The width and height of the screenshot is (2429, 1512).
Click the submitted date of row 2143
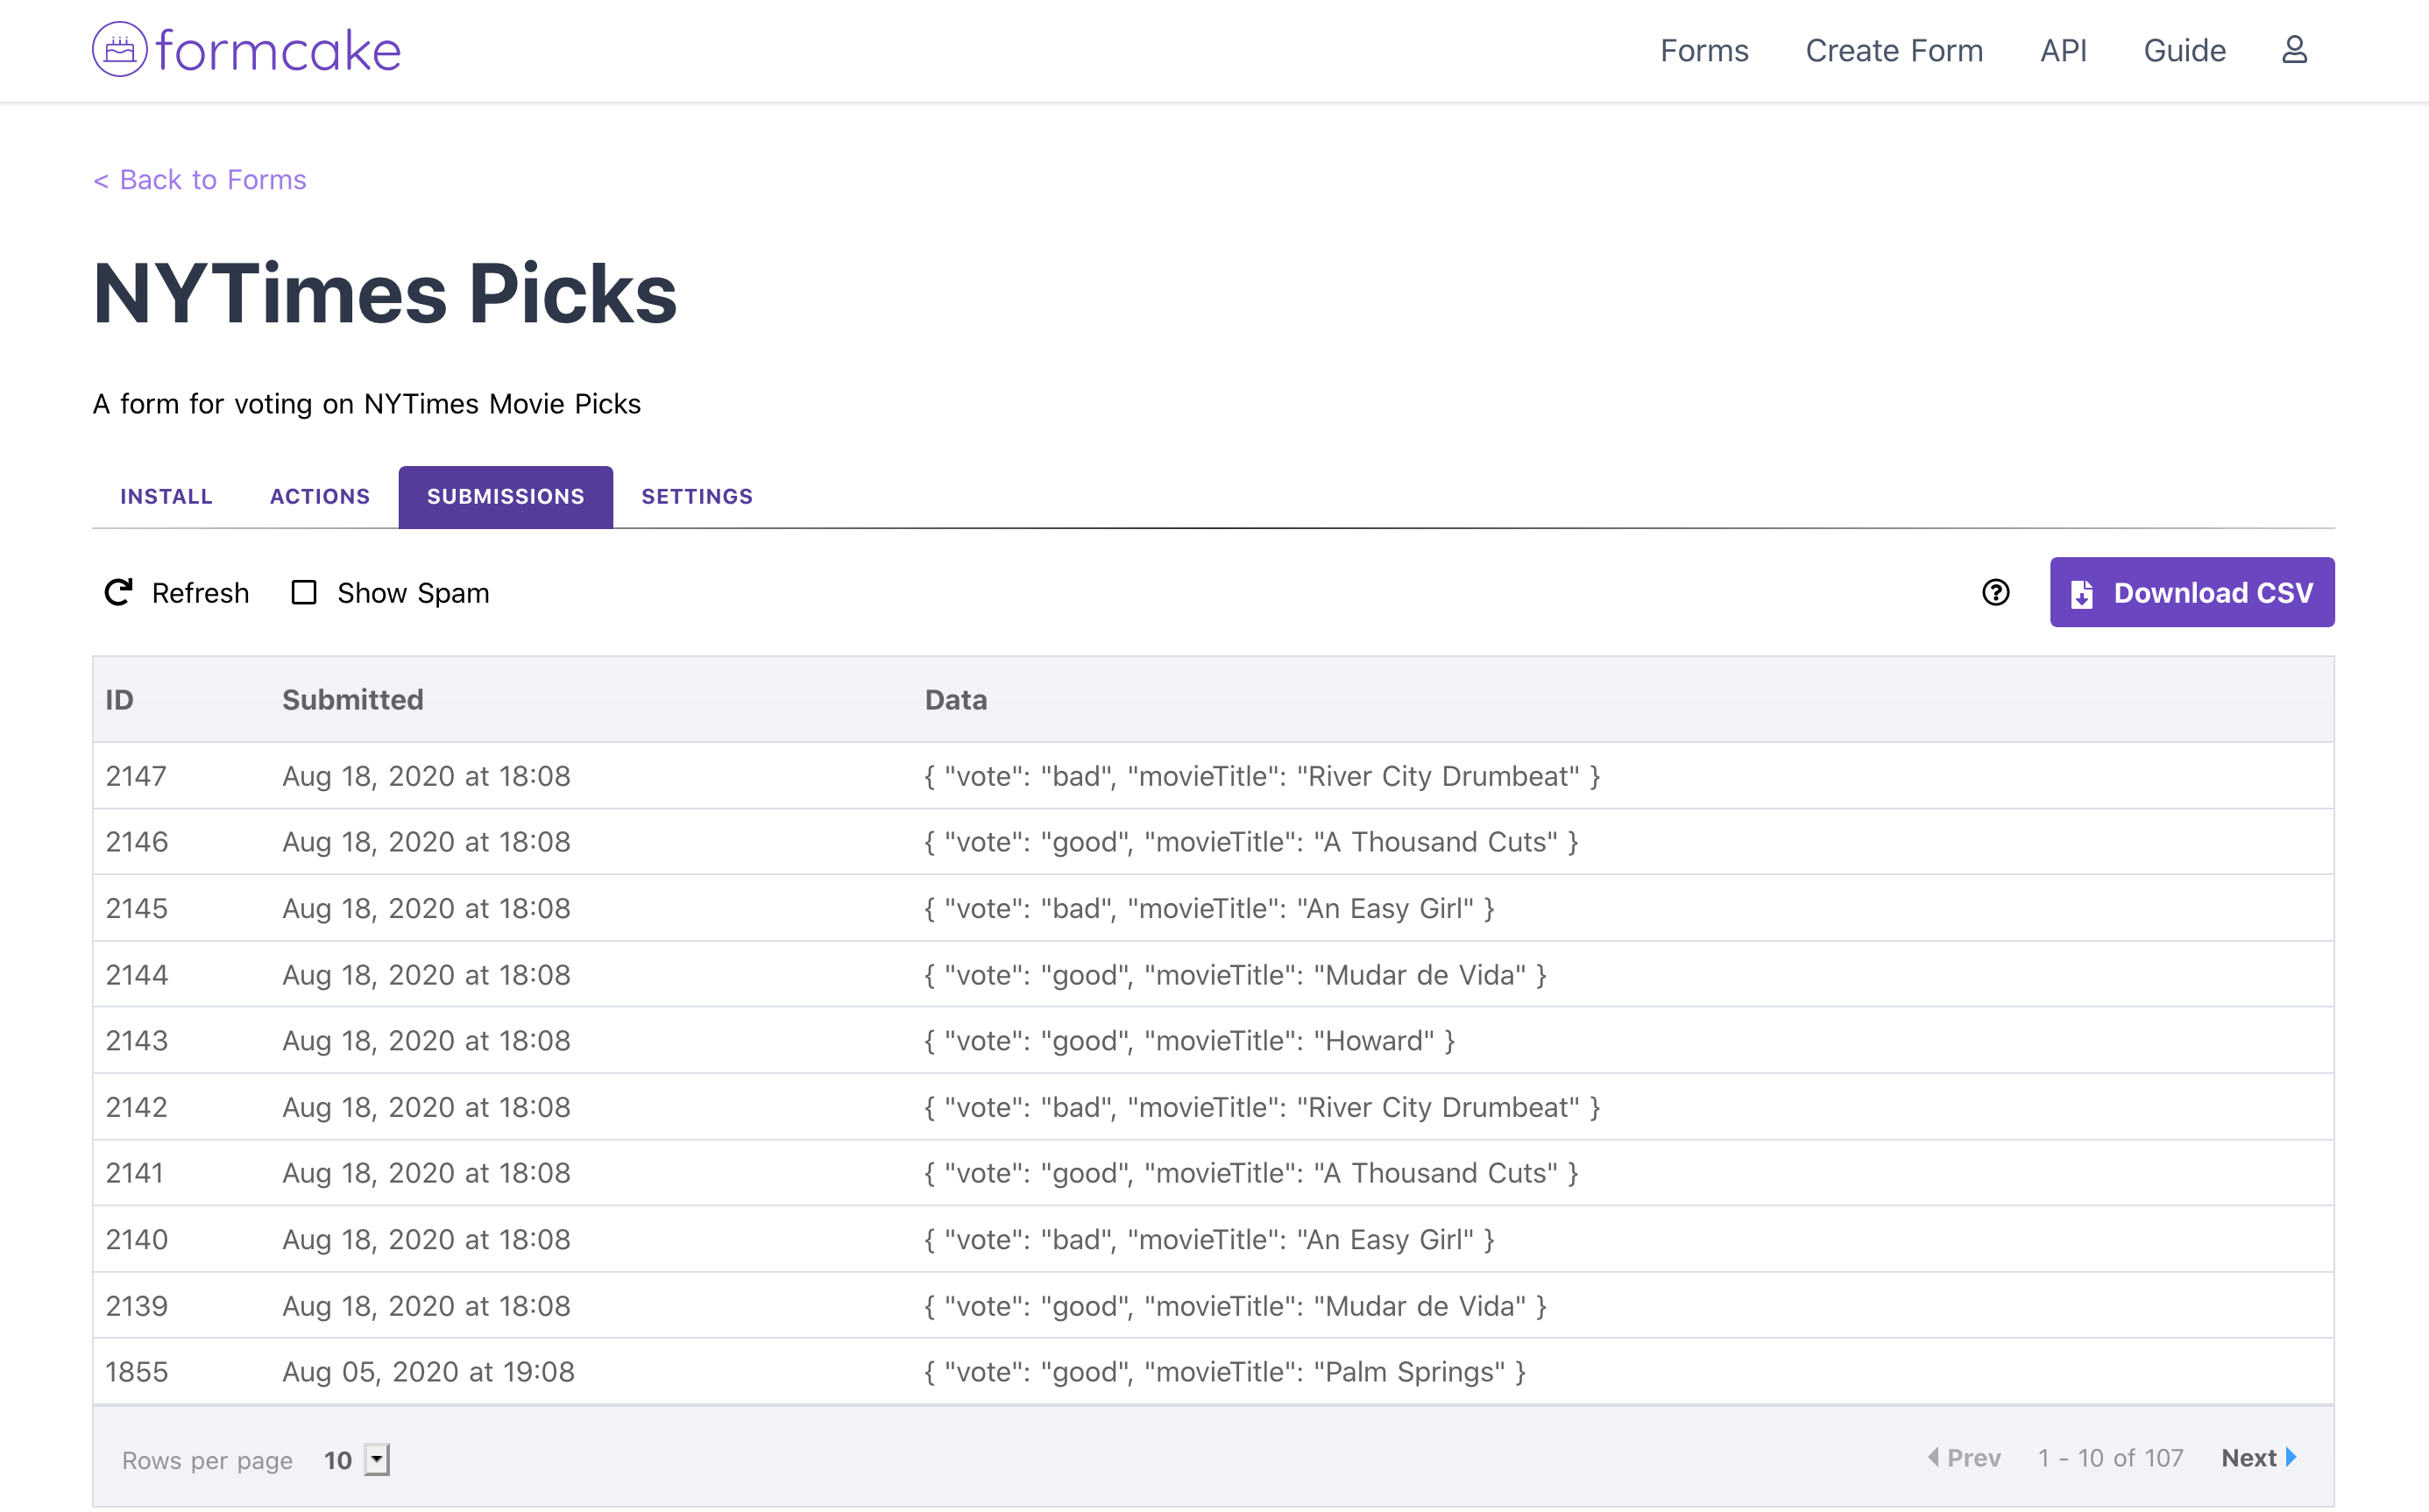click(426, 1041)
